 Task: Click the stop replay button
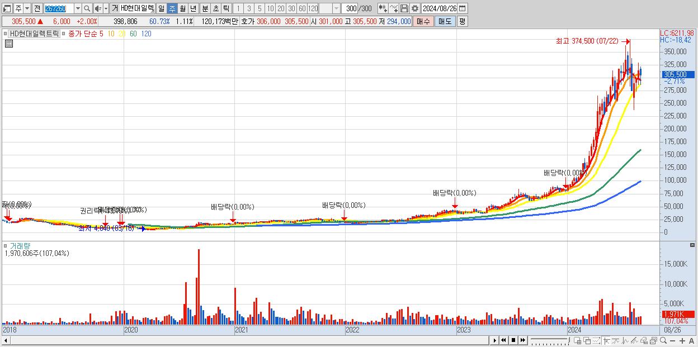tap(513, 340)
